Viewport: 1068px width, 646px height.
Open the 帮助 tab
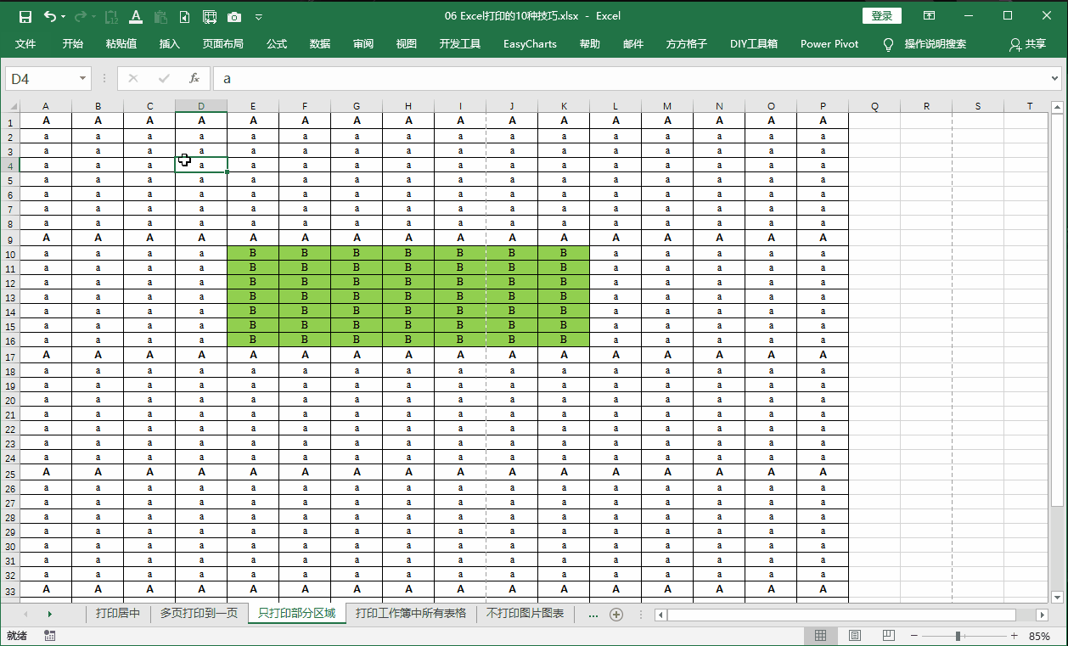(590, 44)
